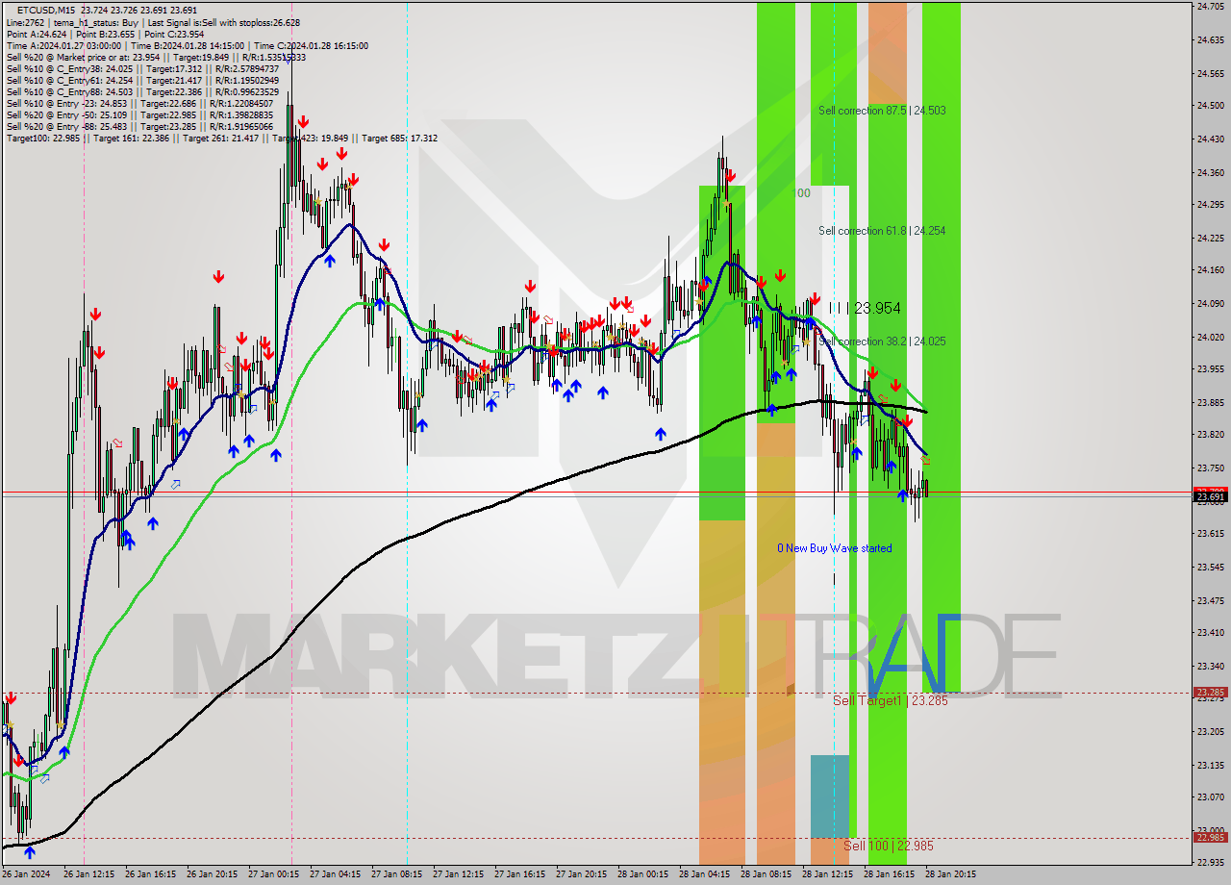
Task: Click the 'Sell %10 @ Entry -23: 24.853' line
Action: click(139, 103)
